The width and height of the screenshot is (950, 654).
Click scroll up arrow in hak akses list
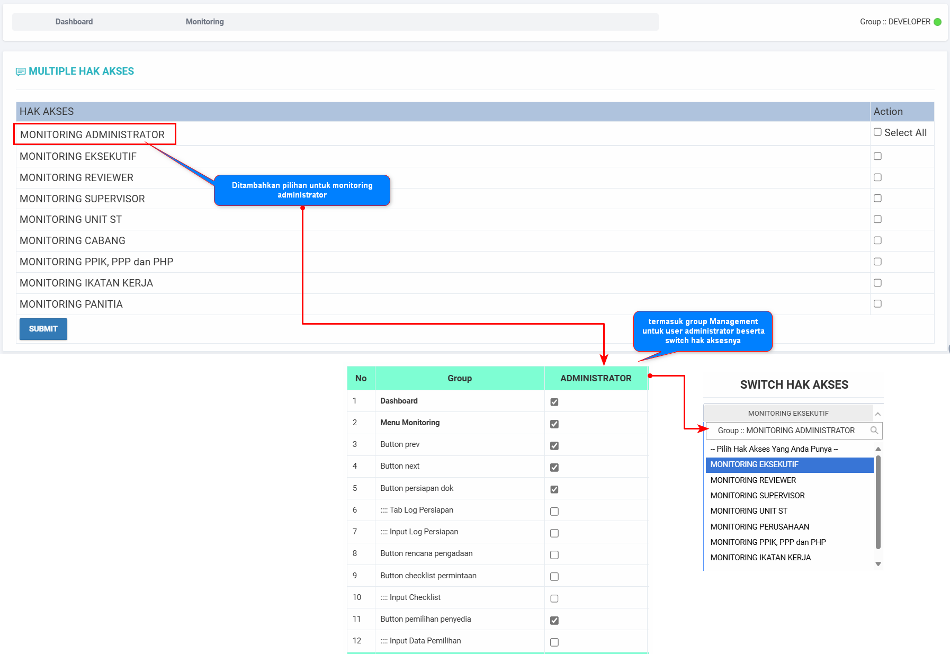tap(878, 449)
